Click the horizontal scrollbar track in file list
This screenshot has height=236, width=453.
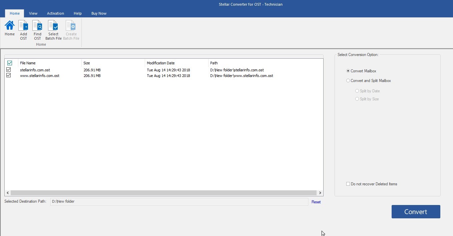click(x=163, y=193)
